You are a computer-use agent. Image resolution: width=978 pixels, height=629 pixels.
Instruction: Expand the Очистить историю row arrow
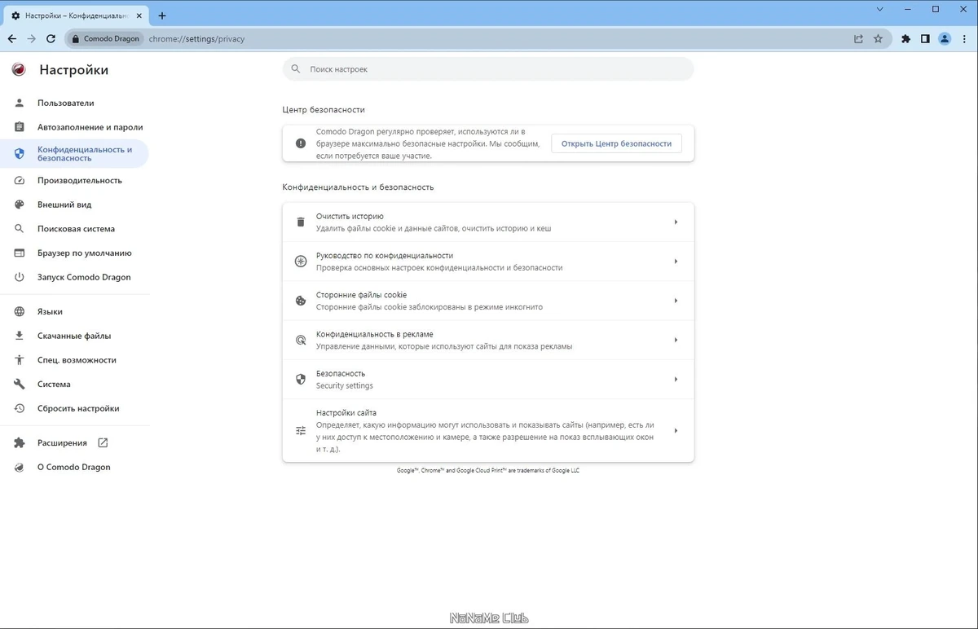[x=676, y=222]
